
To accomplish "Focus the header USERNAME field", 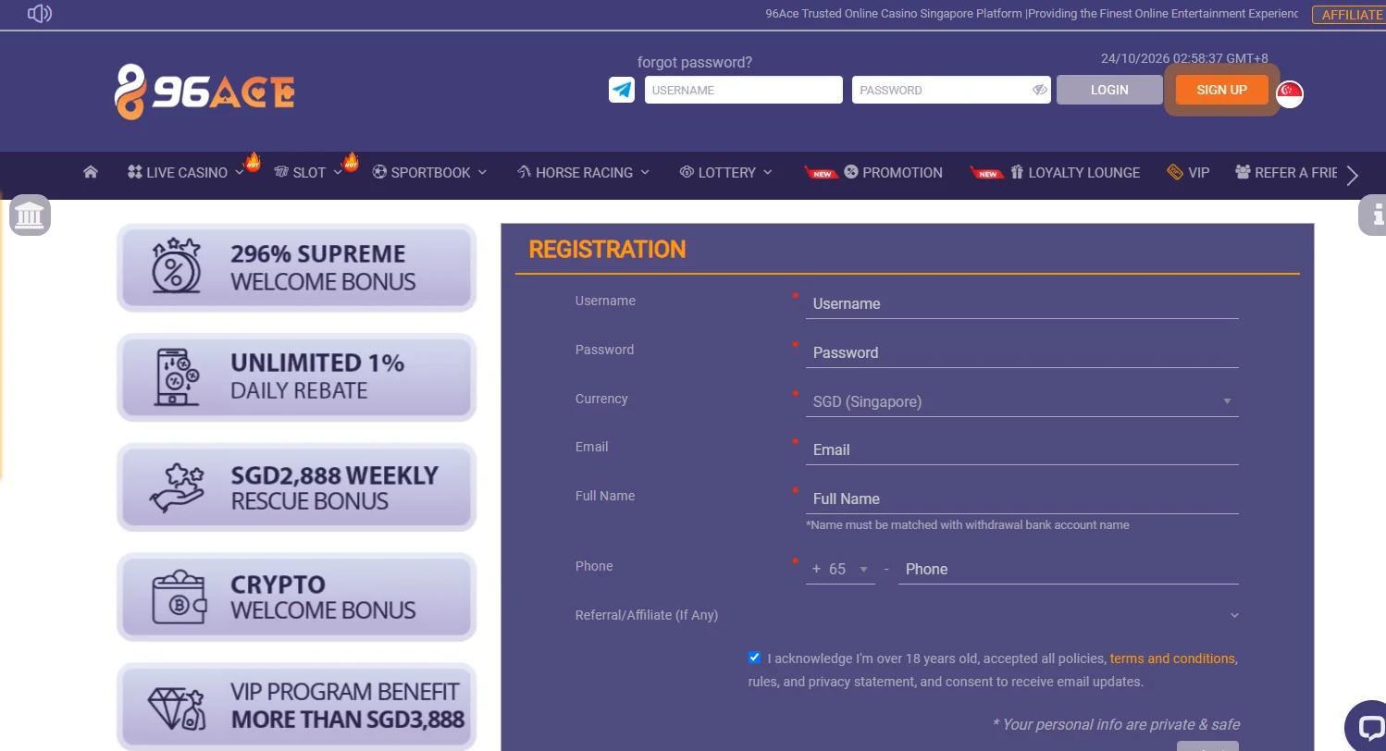I will [x=744, y=90].
